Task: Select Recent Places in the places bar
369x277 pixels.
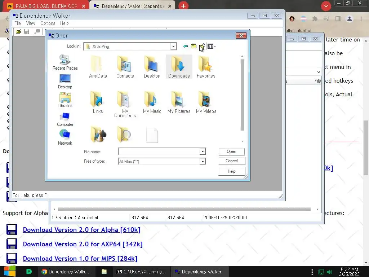Action: [x=65, y=62]
